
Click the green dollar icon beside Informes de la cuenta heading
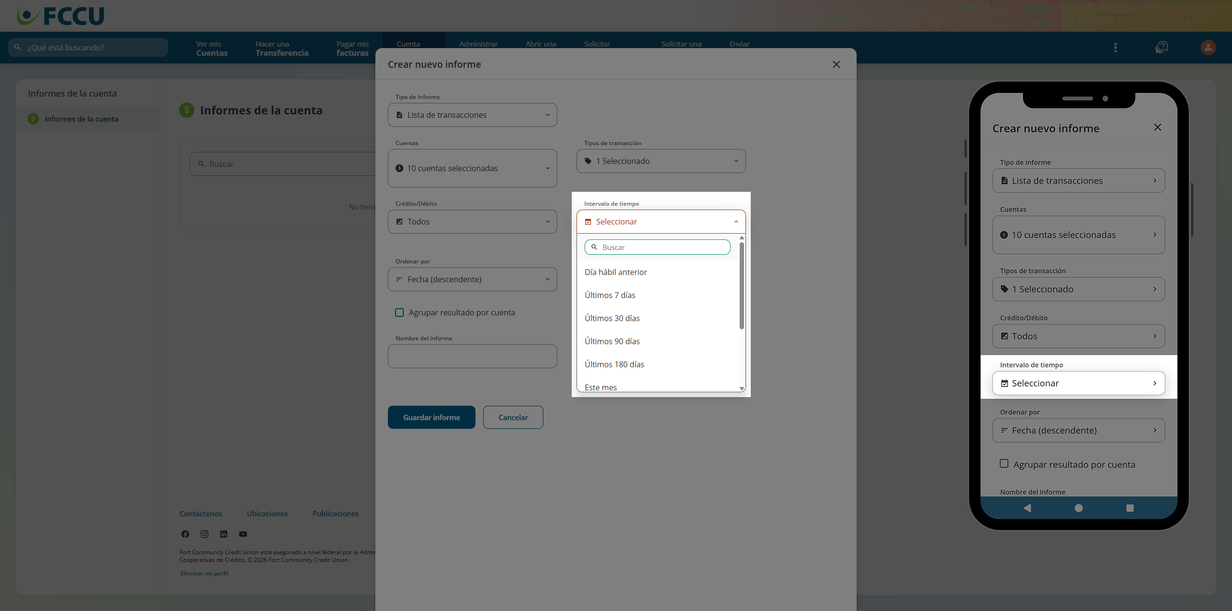pyautogui.click(x=187, y=110)
